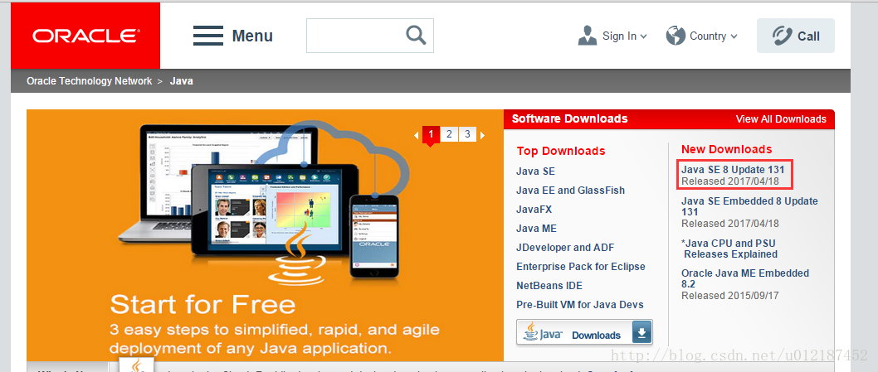Viewport: 878px width, 372px height.
Task: Click the Sign In person icon
Action: point(588,36)
